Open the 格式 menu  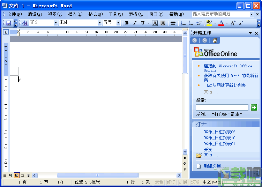coord(96,14)
